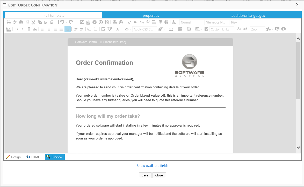Click the Undo arrow icon

click(x=62, y=22)
